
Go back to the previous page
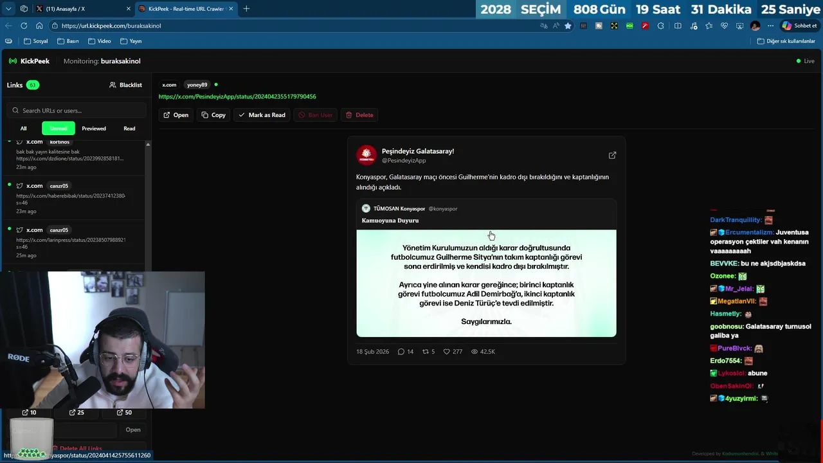coord(8,26)
